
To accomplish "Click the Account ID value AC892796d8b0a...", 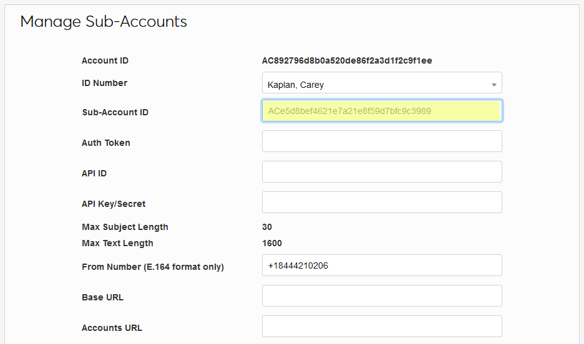I will point(347,61).
